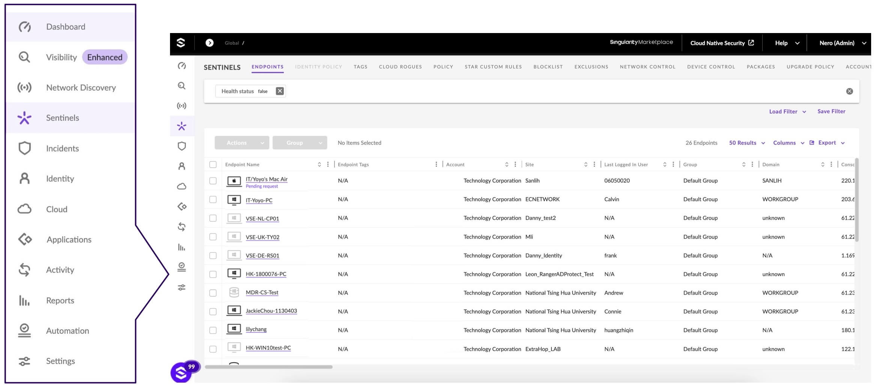876x389 pixels.
Task: Open Dashboard in the expanded sidebar
Action: (71, 27)
